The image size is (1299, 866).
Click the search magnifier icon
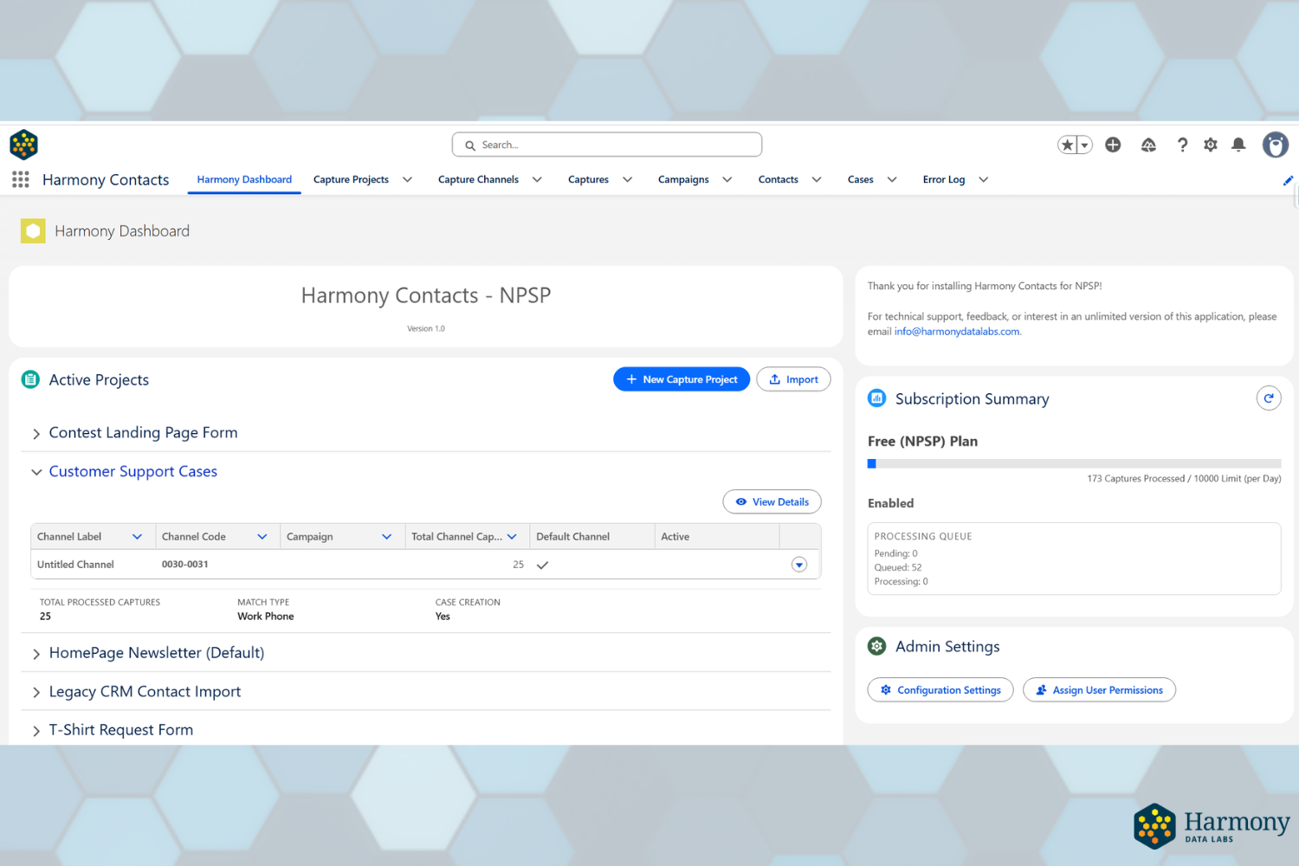[x=470, y=145]
